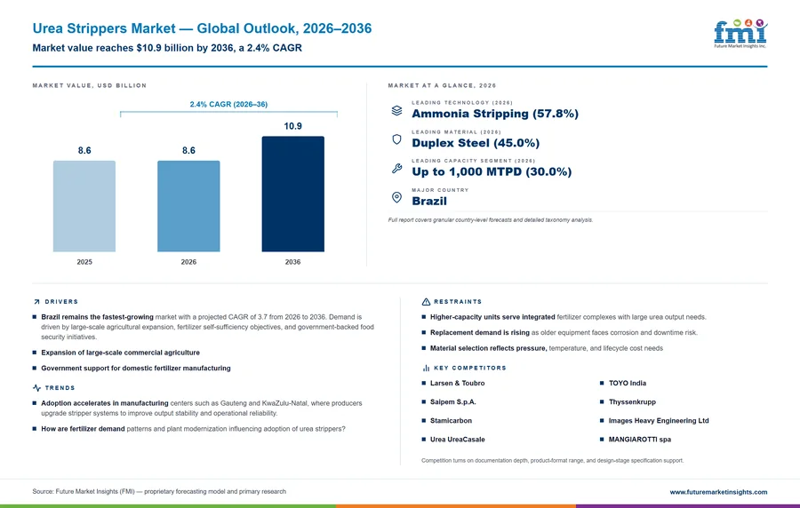
Task: Click 'How are fertilizer demand' trend bullet
Action: [x=193, y=429]
